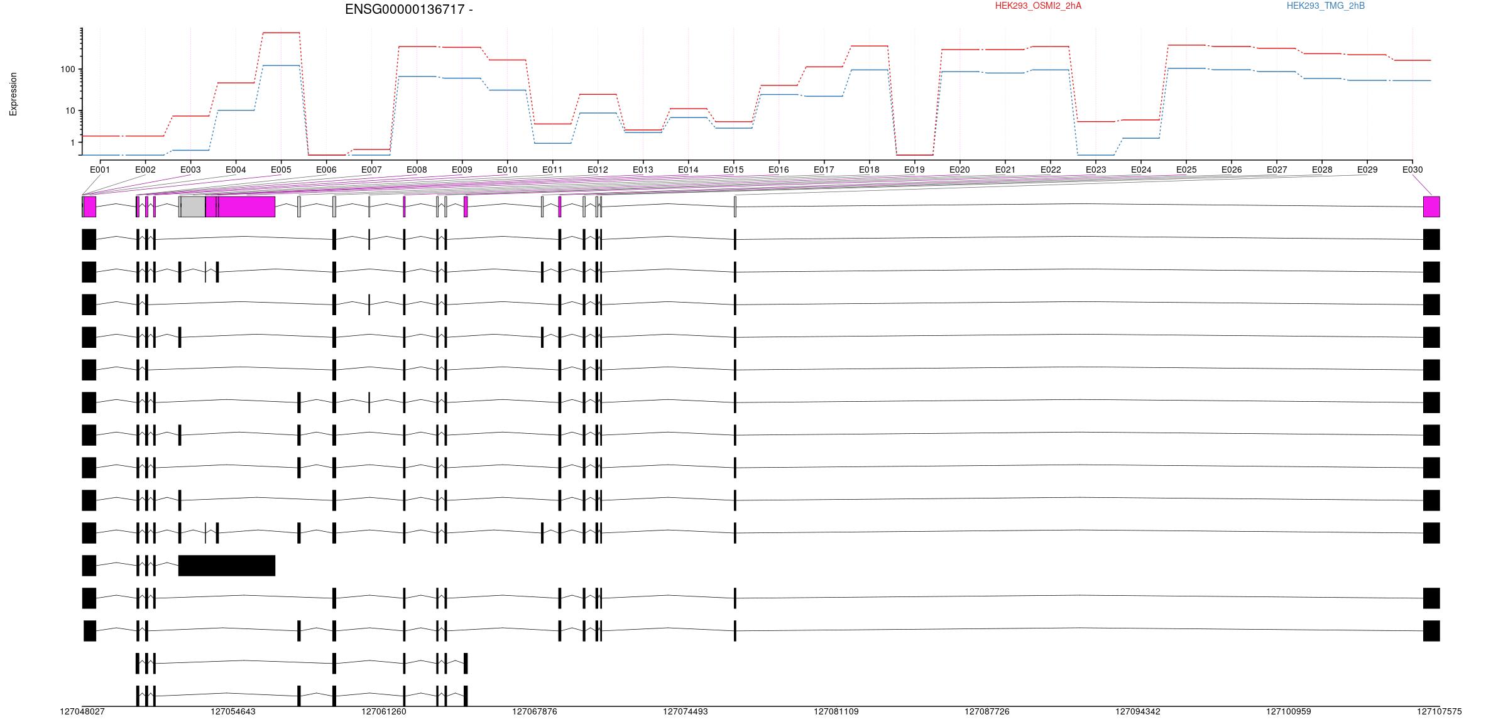The image size is (1508, 722).
Task: Click genomic coordinate 127107575
Action: (1440, 711)
